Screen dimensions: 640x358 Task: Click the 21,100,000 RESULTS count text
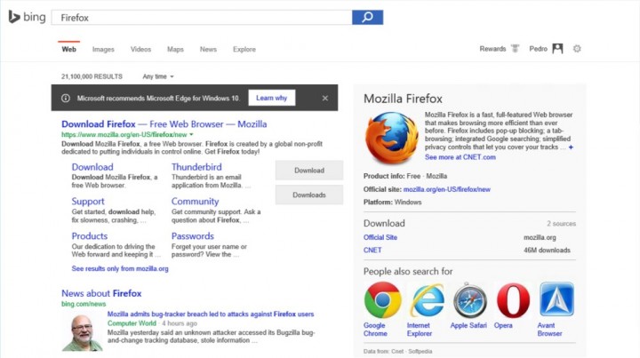tap(92, 76)
